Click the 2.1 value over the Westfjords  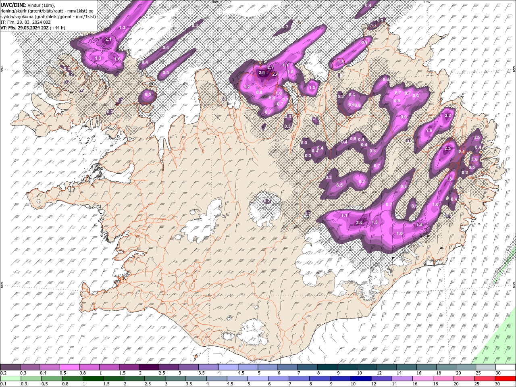(108, 40)
